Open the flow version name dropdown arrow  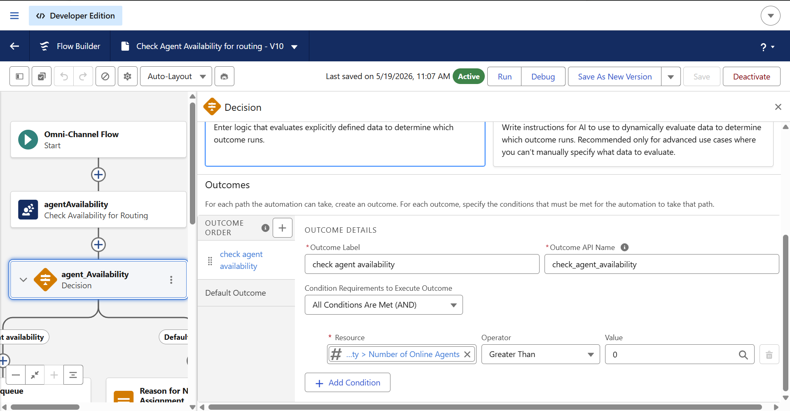click(x=294, y=47)
